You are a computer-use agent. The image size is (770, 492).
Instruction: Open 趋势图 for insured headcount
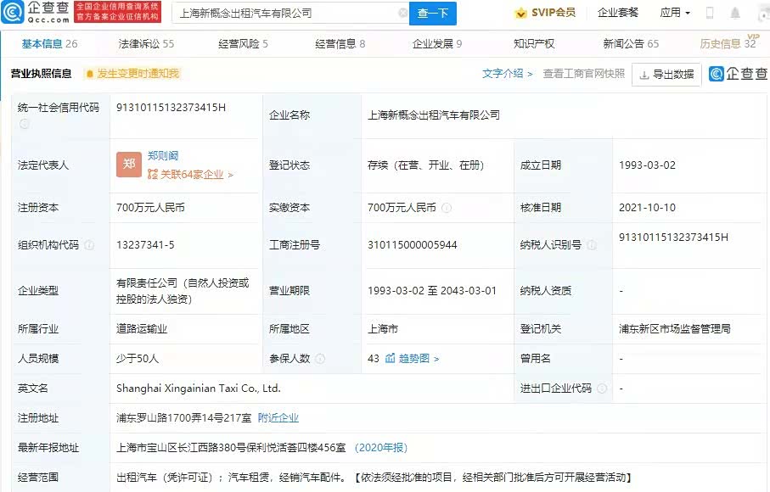click(412, 359)
